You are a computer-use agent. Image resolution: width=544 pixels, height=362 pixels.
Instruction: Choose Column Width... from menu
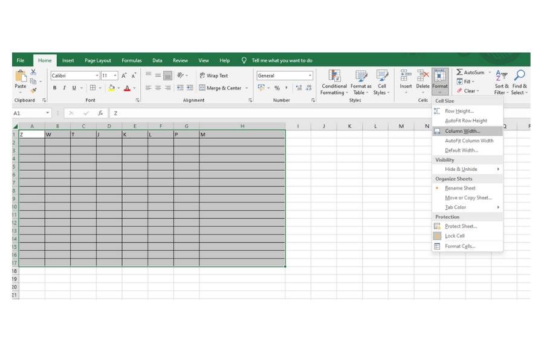tap(467, 131)
